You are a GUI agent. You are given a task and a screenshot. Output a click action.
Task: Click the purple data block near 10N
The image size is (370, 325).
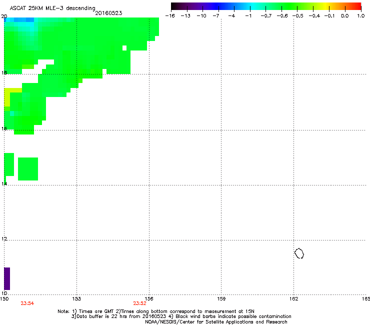click(7, 278)
